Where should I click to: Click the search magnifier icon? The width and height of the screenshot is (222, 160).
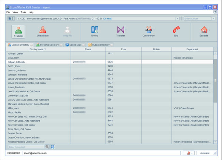click(x=47, y=147)
